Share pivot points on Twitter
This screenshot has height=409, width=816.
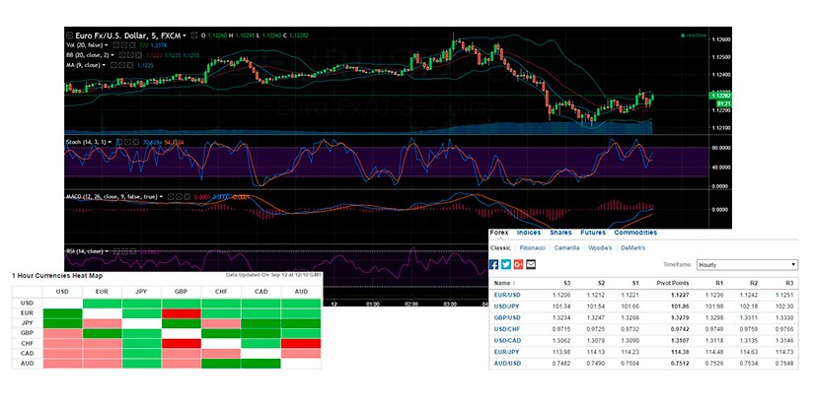[506, 264]
